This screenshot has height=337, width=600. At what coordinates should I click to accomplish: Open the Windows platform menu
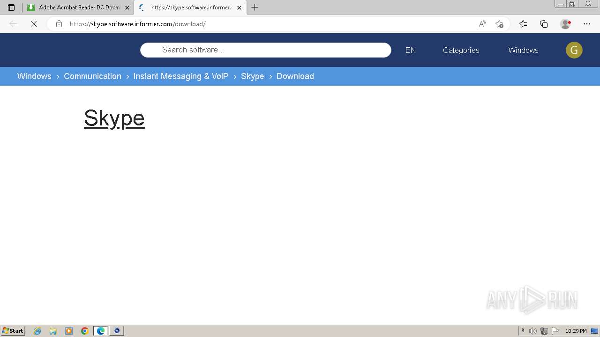pos(523,50)
